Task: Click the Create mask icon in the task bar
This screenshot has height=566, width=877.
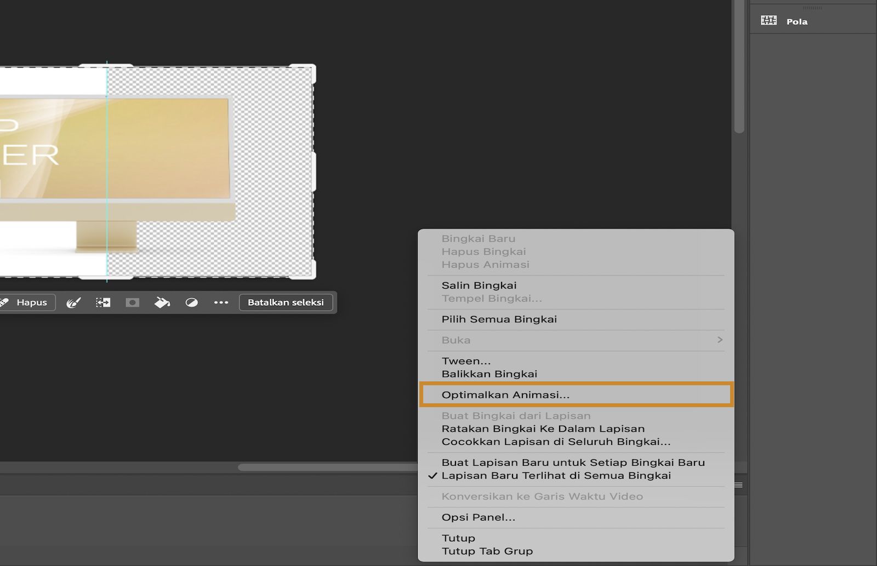Action: [132, 302]
